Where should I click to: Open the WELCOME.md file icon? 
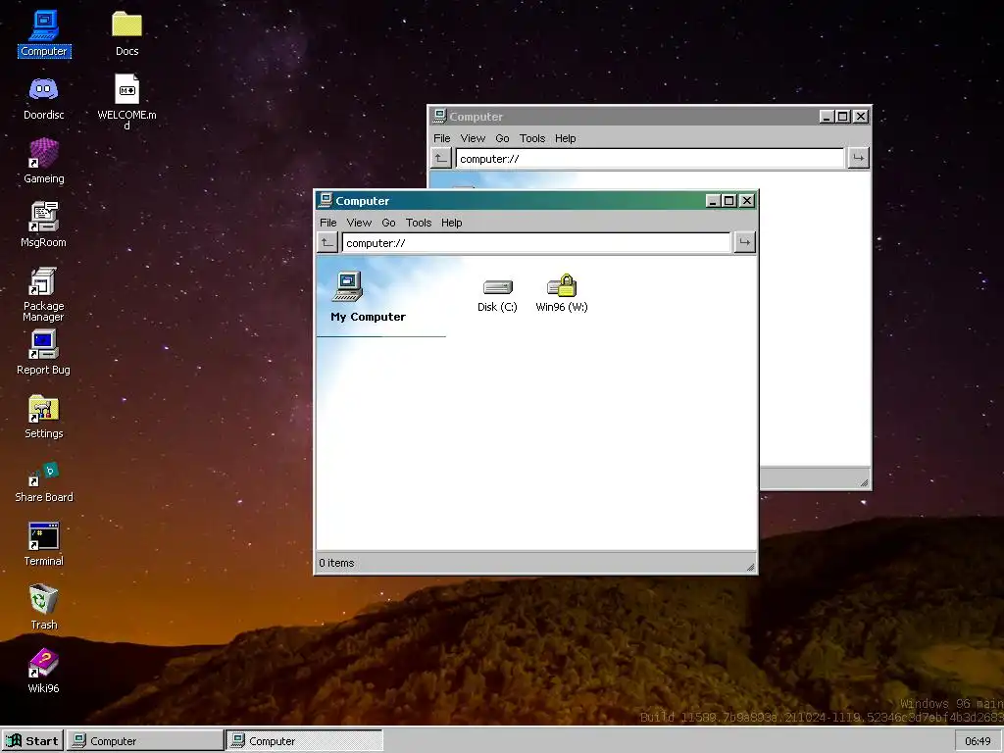pos(126,101)
